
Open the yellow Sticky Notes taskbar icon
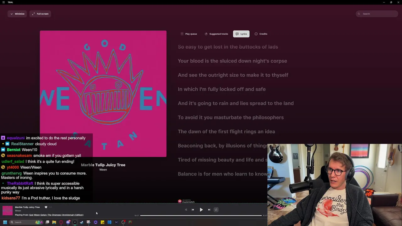[102, 222]
